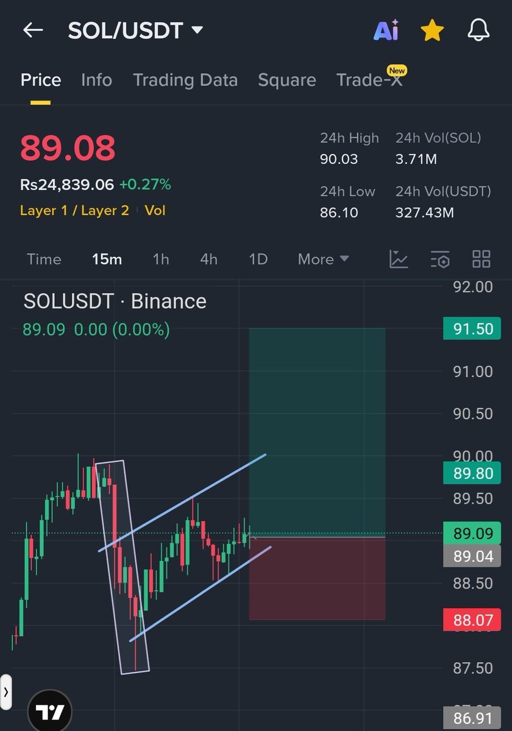Switch to the Info tab
This screenshot has height=731, width=512.
click(96, 80)
